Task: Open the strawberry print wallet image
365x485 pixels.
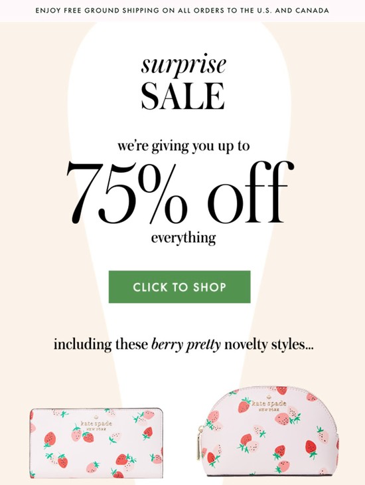Action: tap(96, 443)
